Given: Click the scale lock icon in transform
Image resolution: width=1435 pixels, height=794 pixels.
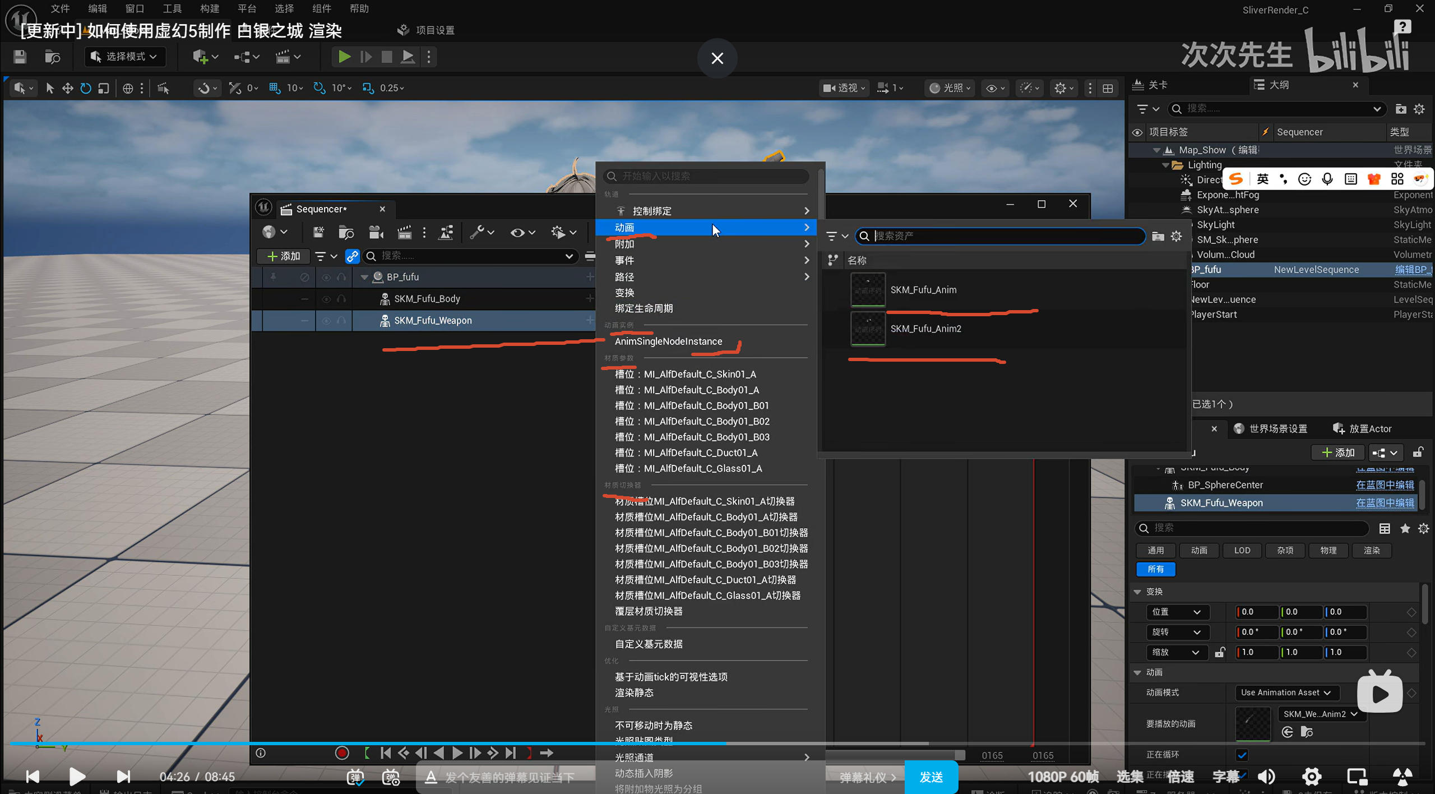Looking at the screenshot, I should [1220, 652].
